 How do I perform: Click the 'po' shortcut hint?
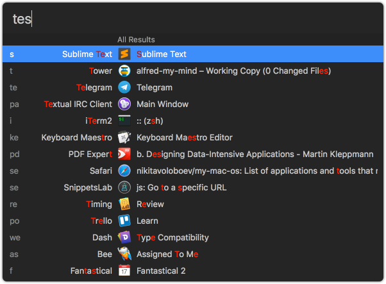(x=15, y=221)
